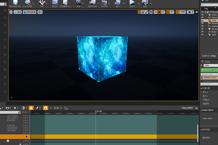Click the World Outliner search field
The width and height of the screenshot is (218, 145).
tap(210, 5)
